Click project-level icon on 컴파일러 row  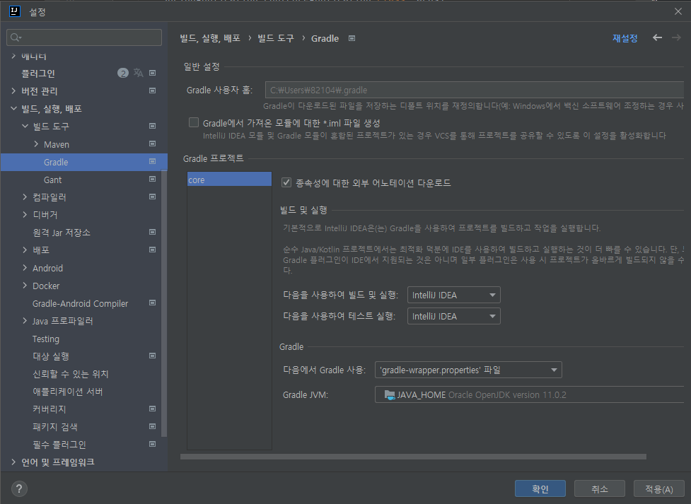click(x=153, y=197)
